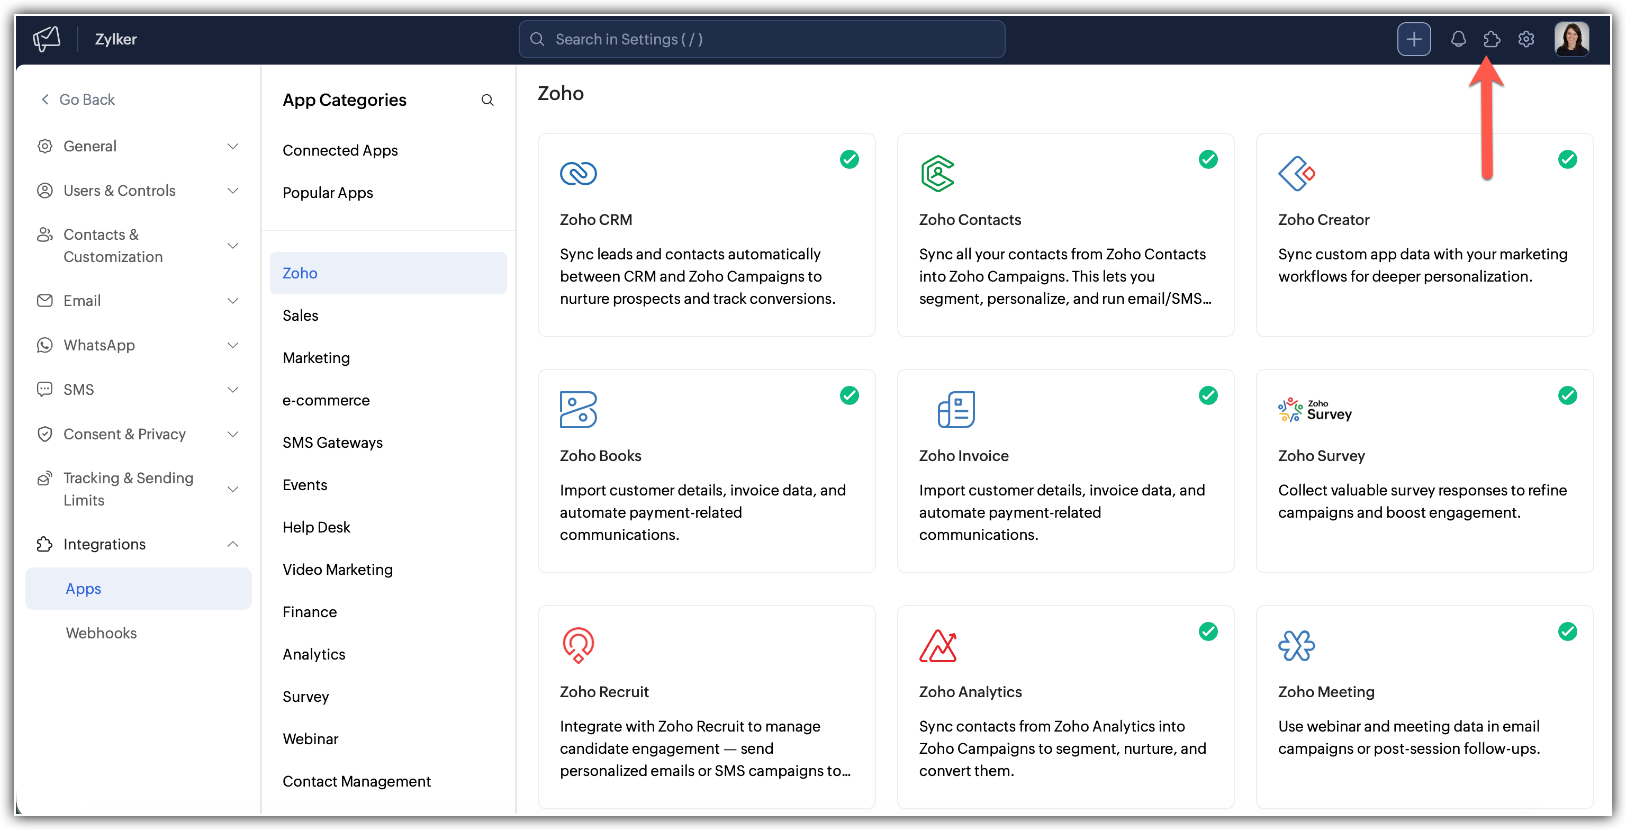The image size is (1626, 830).
Task: Select the Webinar category
Action: (311, 738)
